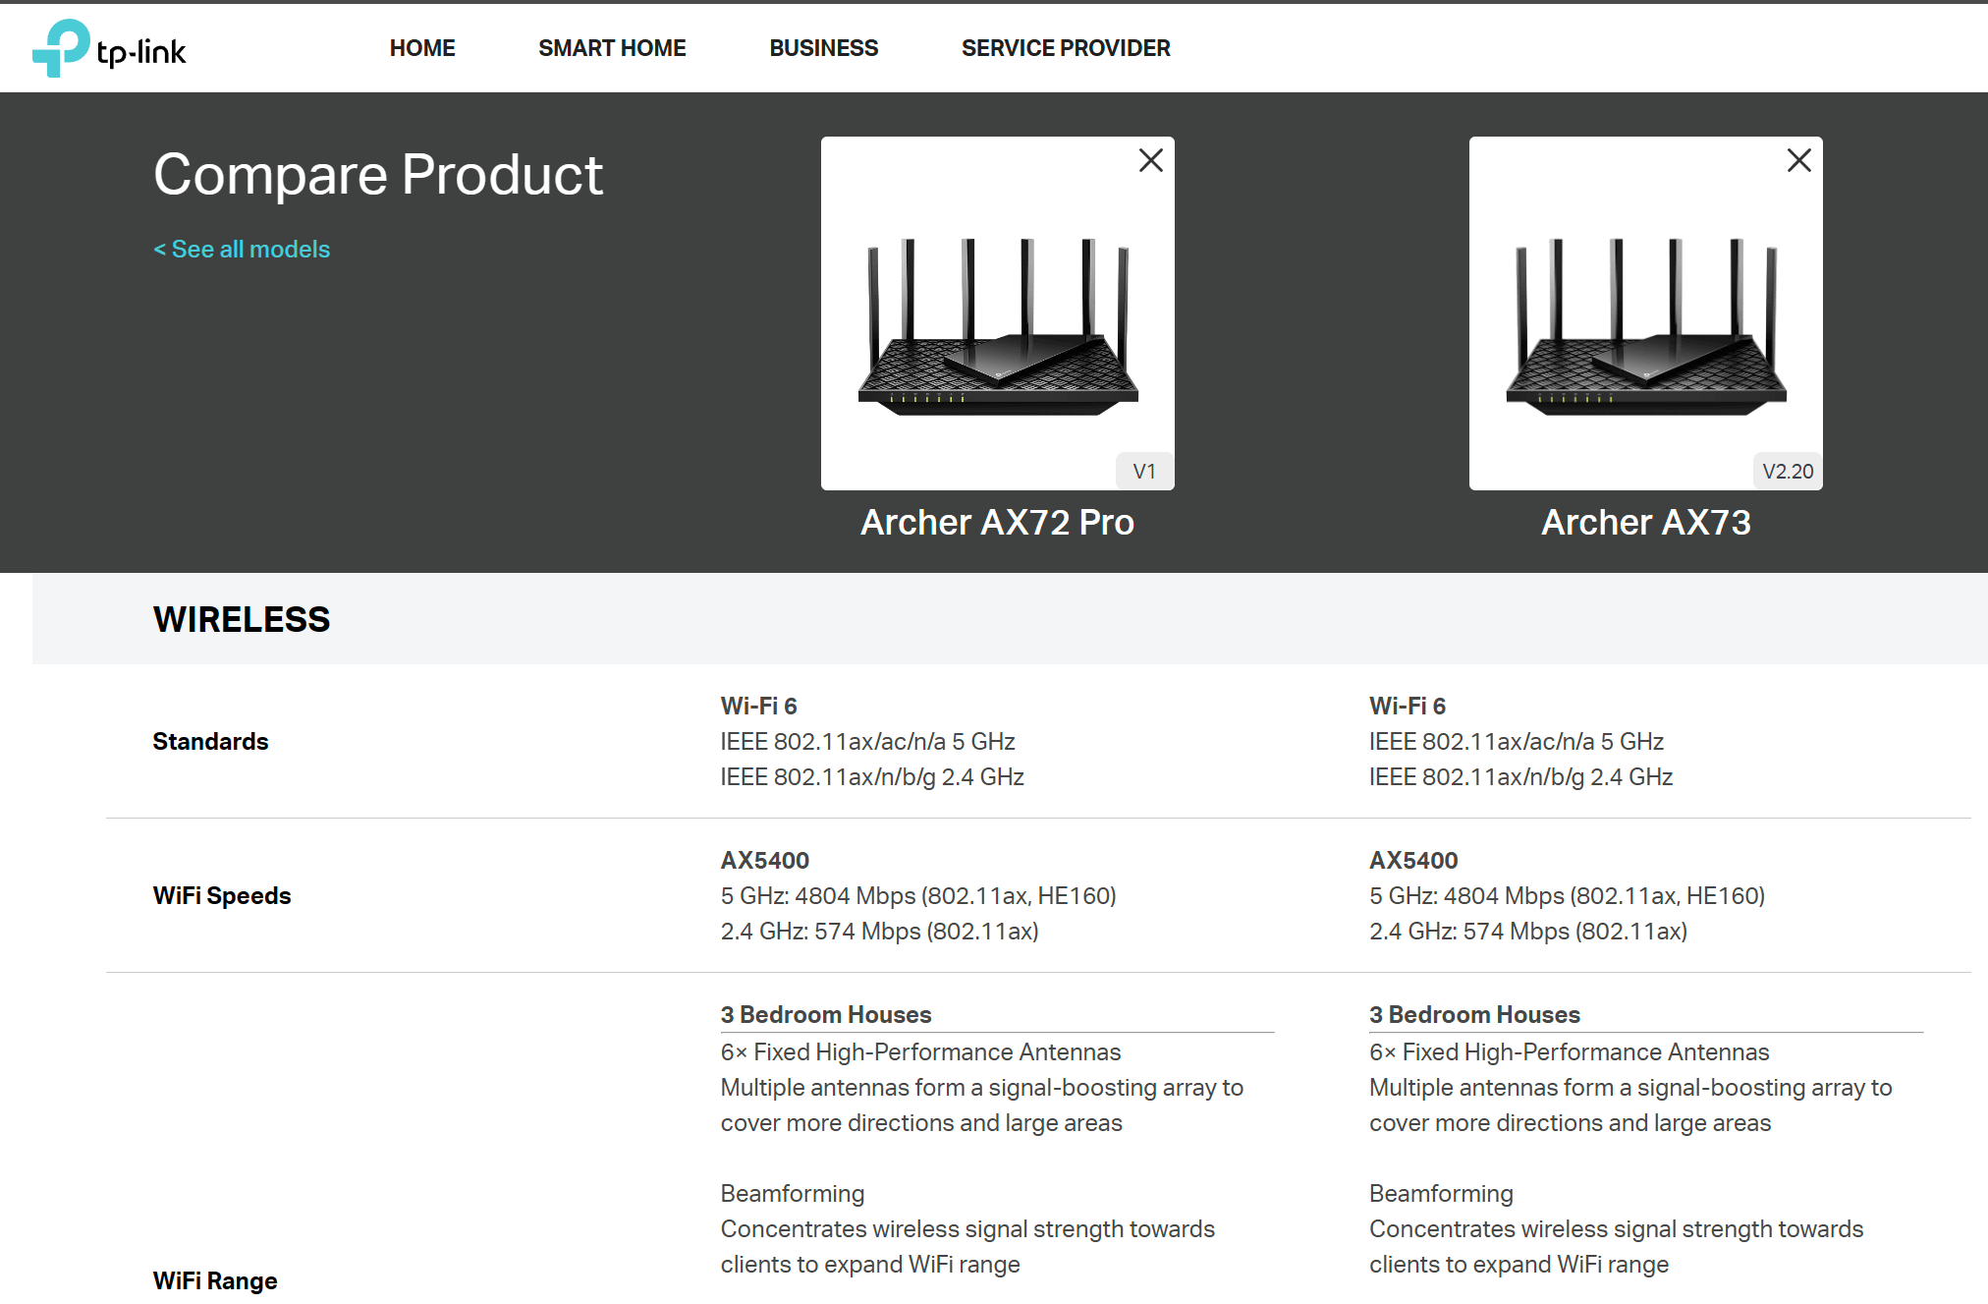Go back via See all models link
Image resolution: width=1988 pixels, height=1304 pixels.
242,249
